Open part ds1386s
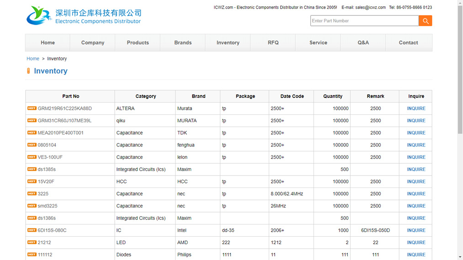The width and height of the screenshot is (463, 260). point(47,218)
